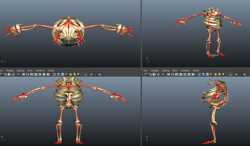Toggle Safe Action in side panel toolbar

(x=189, y=74)
